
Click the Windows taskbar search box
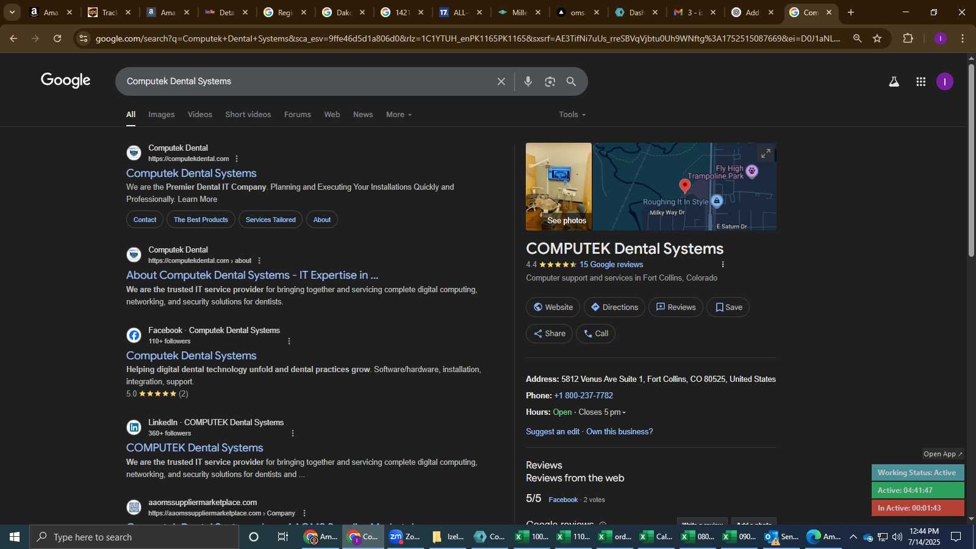tap(134, 537)
